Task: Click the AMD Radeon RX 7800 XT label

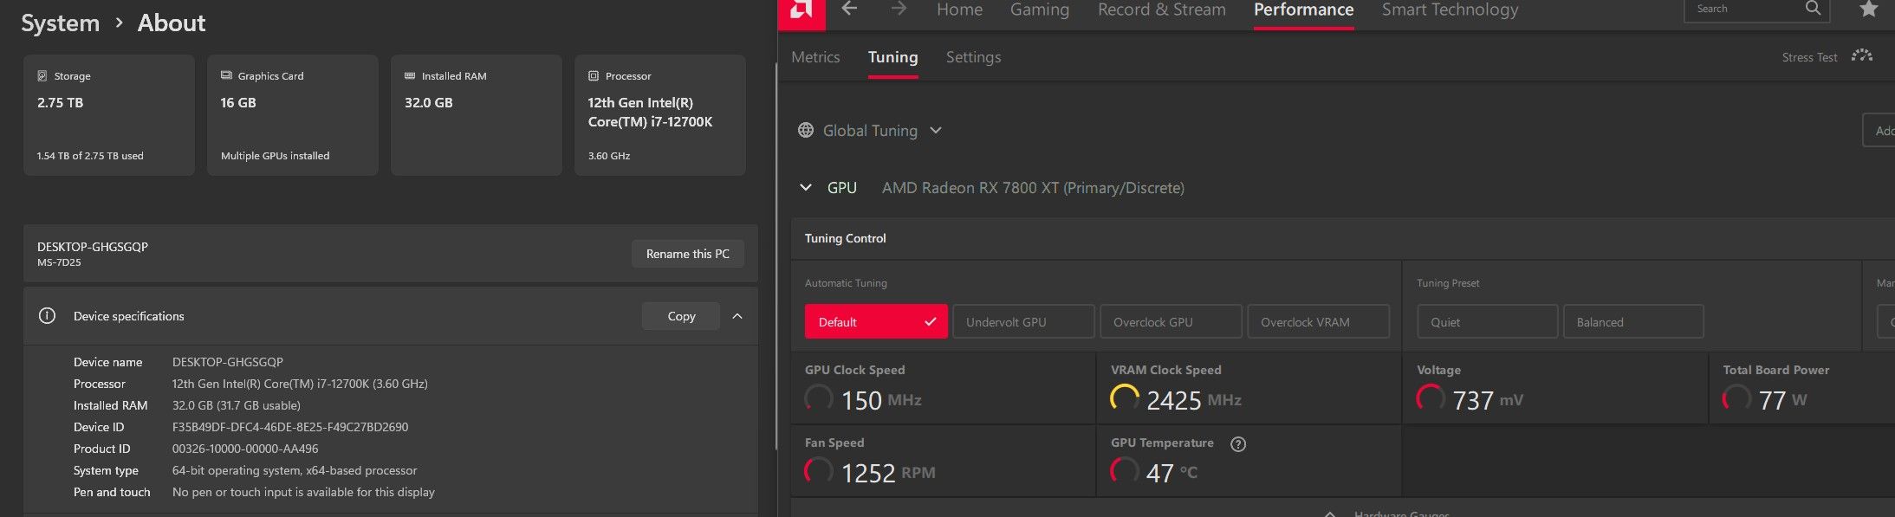Action: pyautogui.click(x=1033, y=188)
